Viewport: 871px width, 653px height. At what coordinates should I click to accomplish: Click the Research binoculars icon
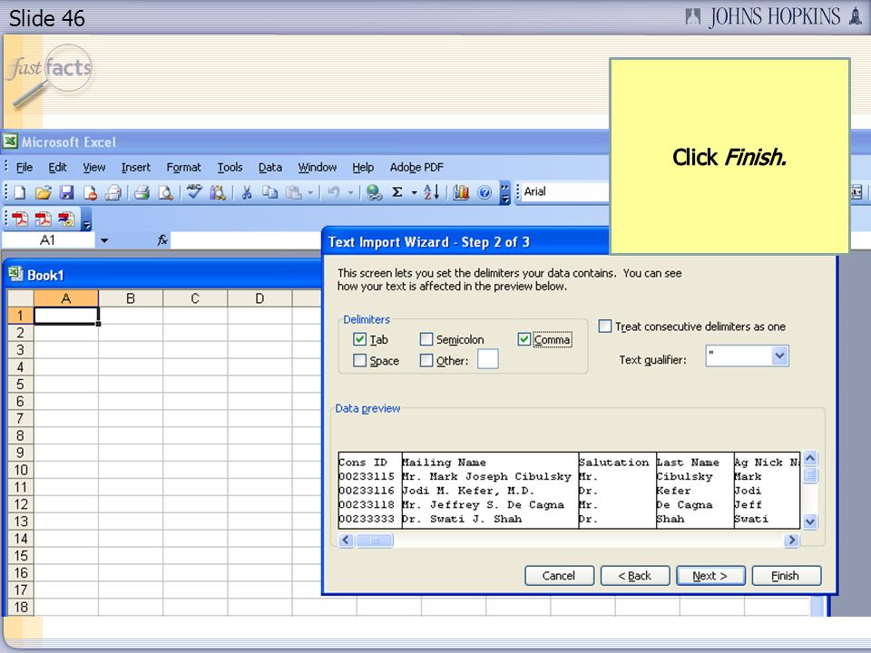pyautogui.click(x=217, y=192)
